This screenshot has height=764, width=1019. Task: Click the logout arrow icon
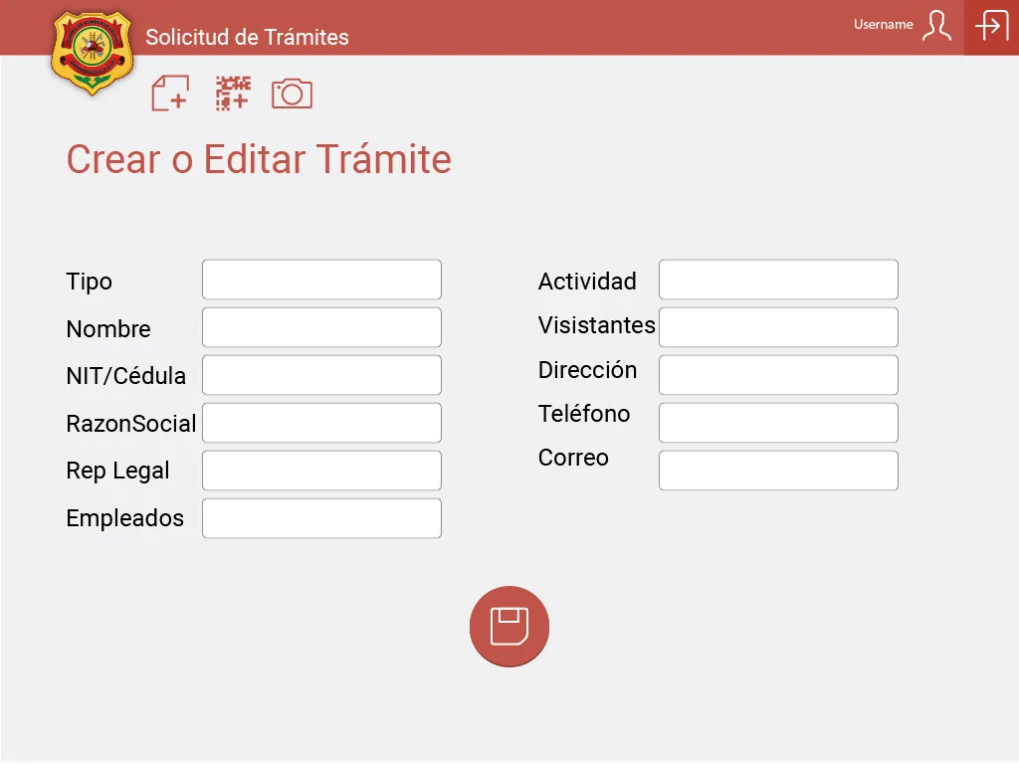point(992,26)
